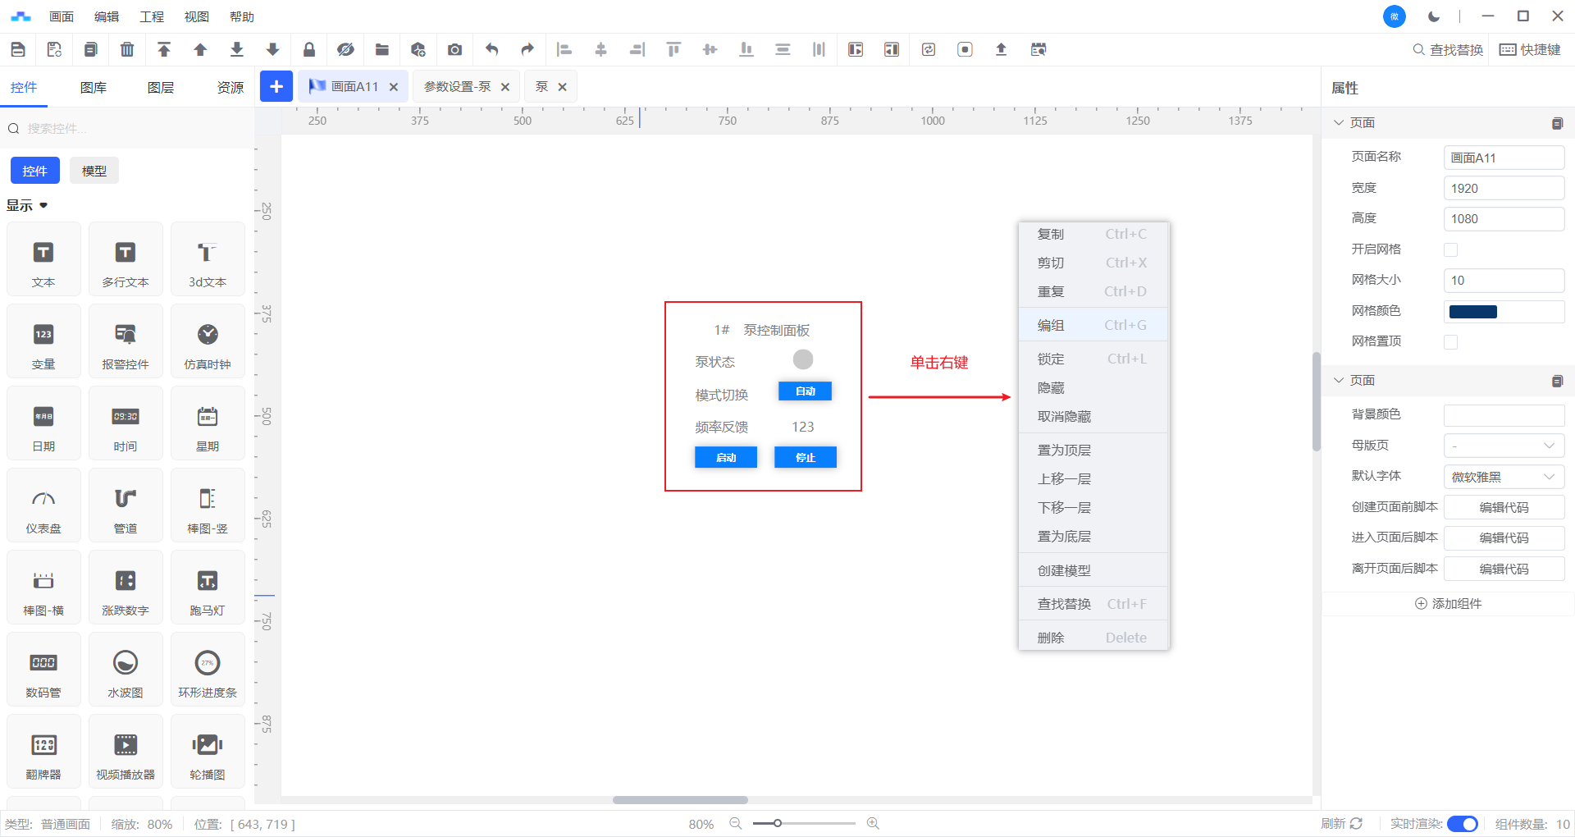The width and height of the screenshot is (1575, 837).
Task: Enable the 开启网格 checkbox
Action: pos(1450,249)
